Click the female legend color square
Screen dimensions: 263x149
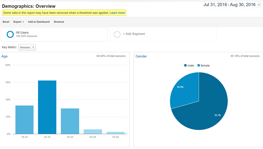199,66
